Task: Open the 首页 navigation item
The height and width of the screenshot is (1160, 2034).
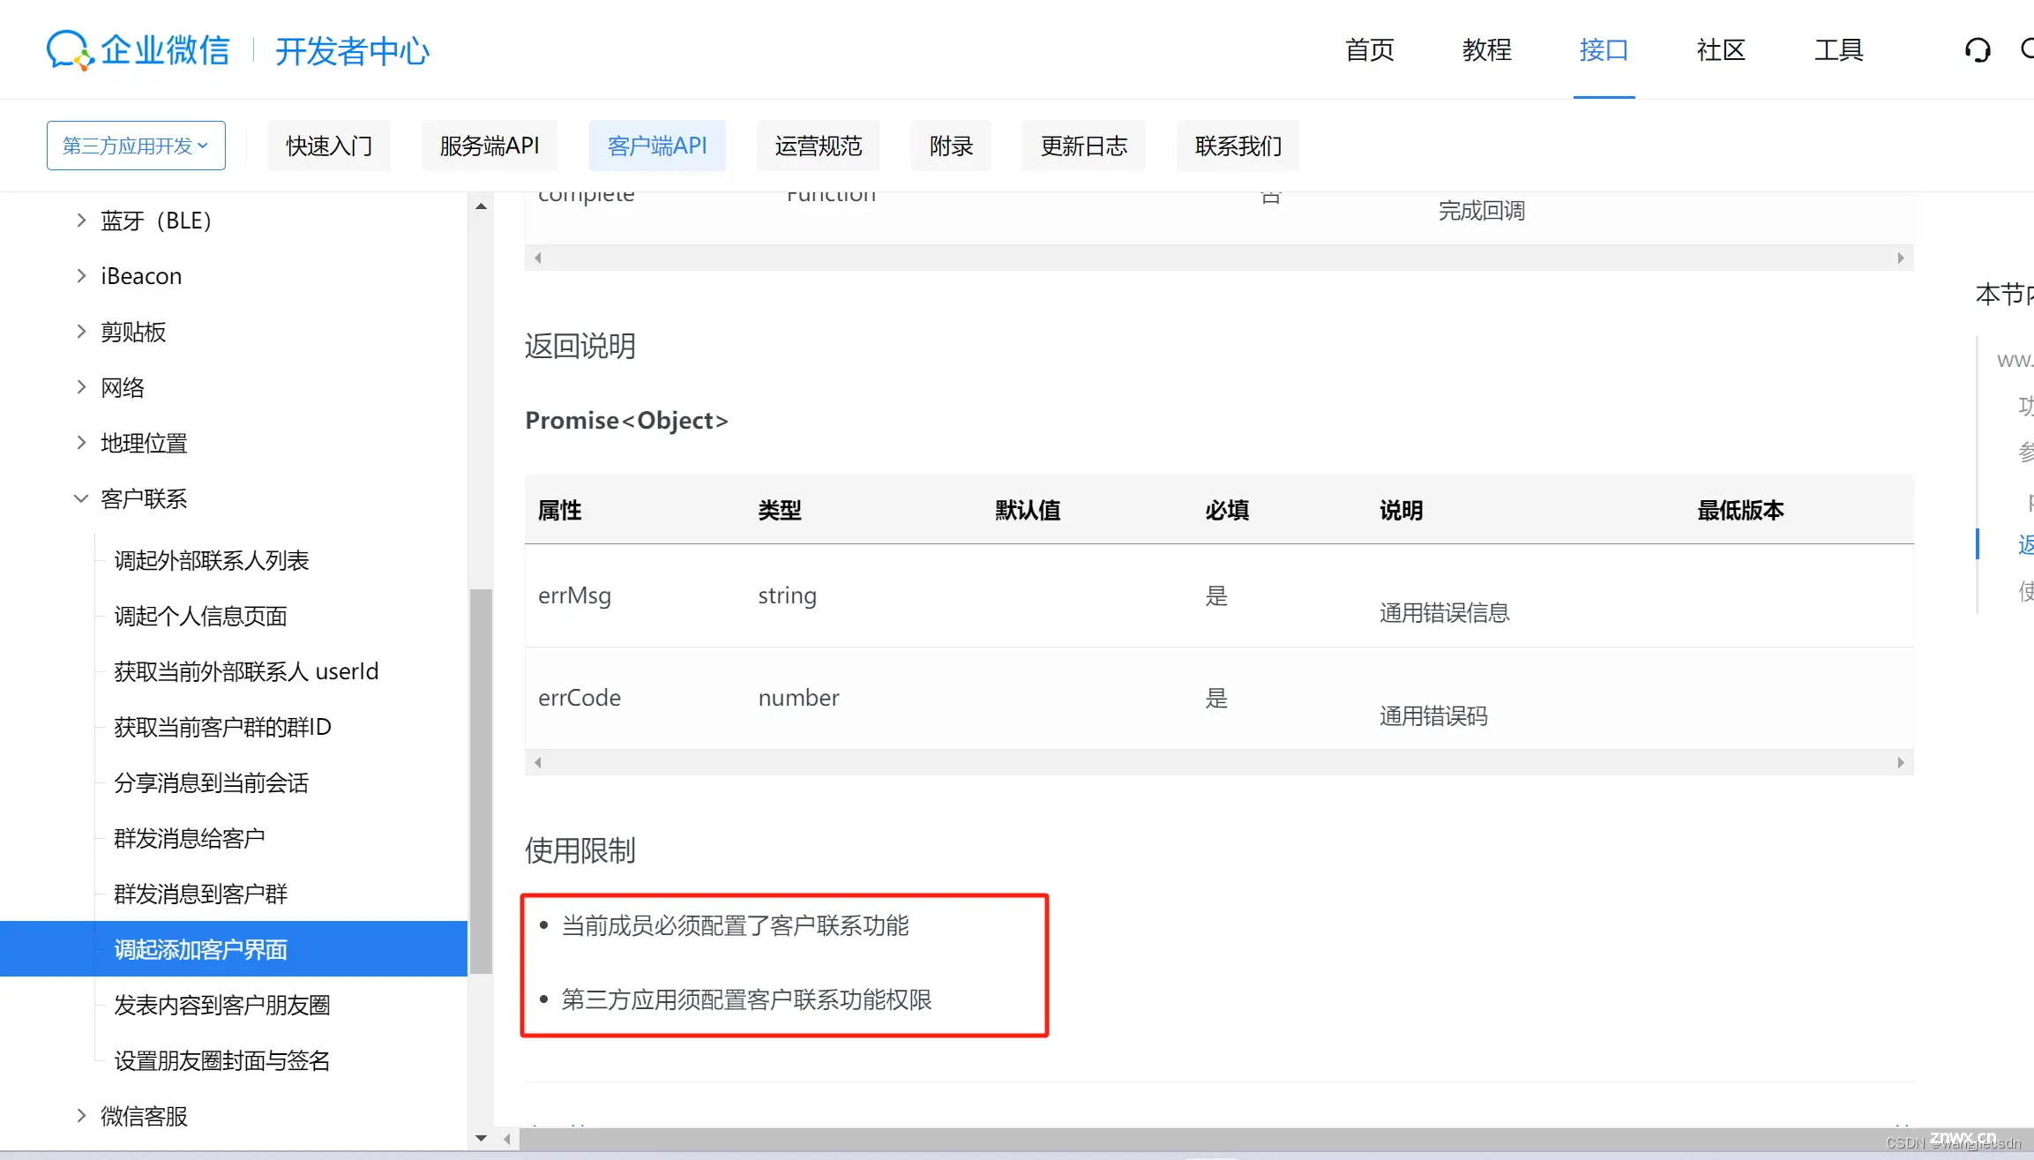Action: click(1369, 50)
